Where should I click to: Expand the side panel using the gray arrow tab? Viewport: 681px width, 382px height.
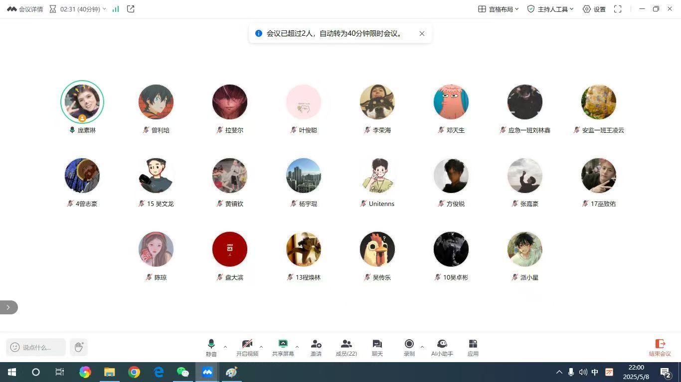8,307
